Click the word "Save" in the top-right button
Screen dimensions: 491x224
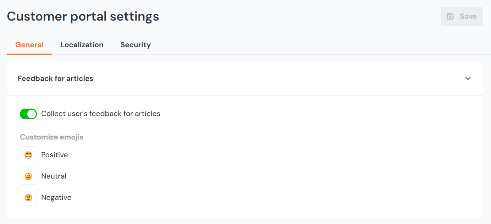click(x=468, y=16)
